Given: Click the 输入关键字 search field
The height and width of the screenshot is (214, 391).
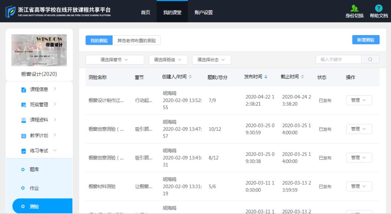Looking at the screenshot, I should 338,60.
